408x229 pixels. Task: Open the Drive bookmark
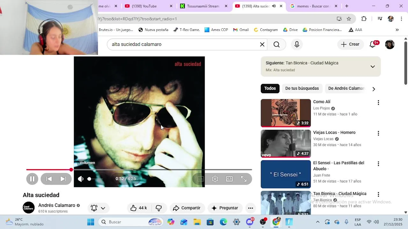point(290,30)
